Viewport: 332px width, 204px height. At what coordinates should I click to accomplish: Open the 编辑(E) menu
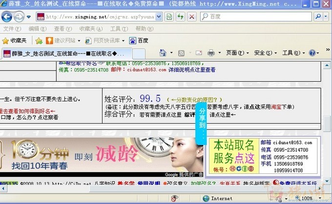(x=38, y=29)
